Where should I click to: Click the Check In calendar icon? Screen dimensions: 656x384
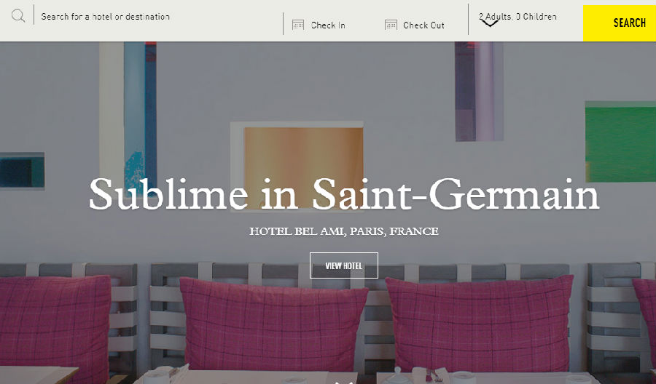click(x=298, y=25)
